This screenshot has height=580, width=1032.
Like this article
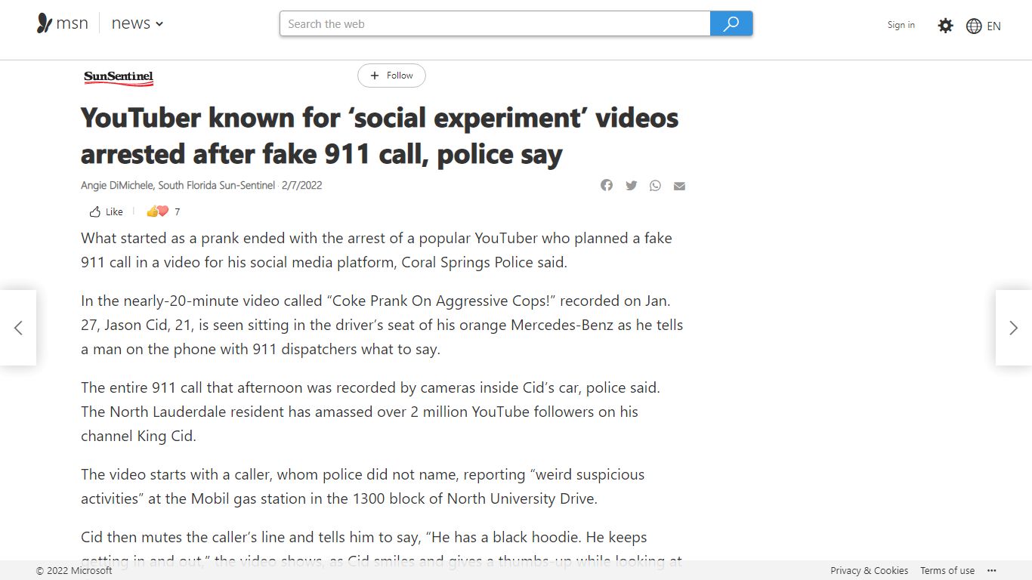point(106,211)
